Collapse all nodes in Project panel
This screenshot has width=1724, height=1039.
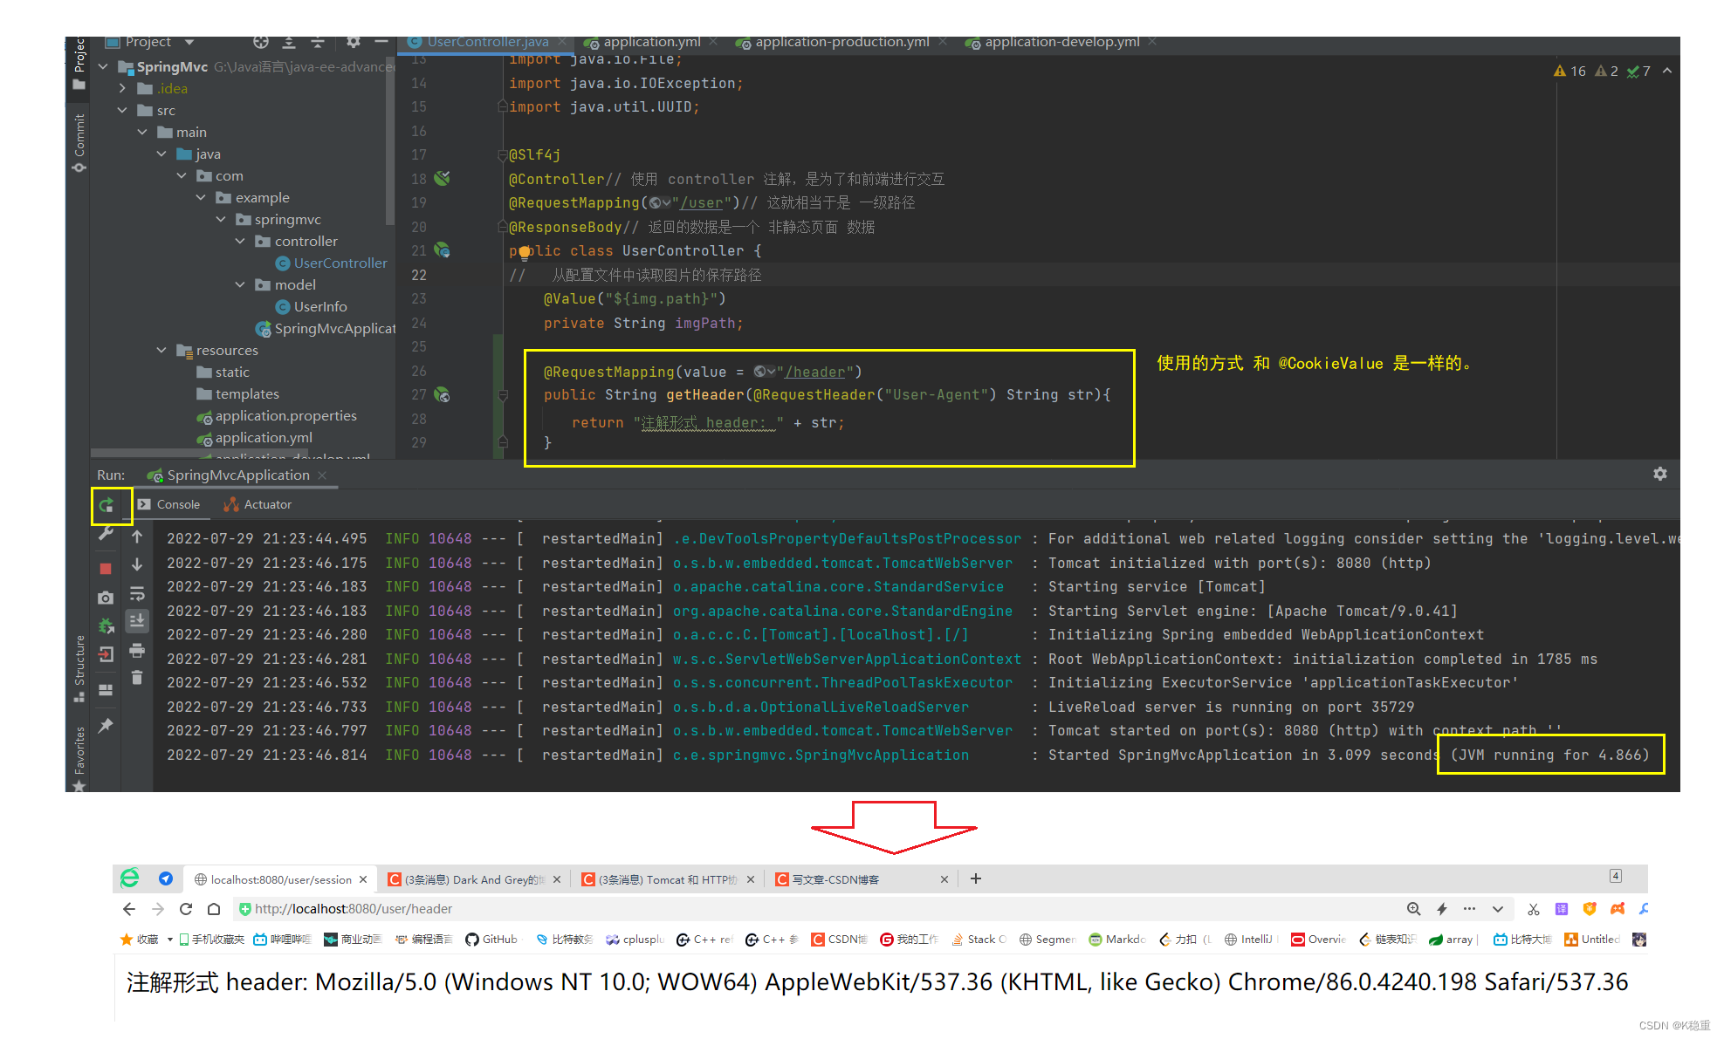click(318, 42)
